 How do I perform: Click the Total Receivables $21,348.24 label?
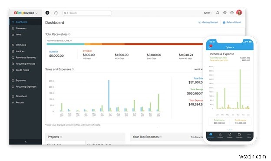click(x=59, y=41)
